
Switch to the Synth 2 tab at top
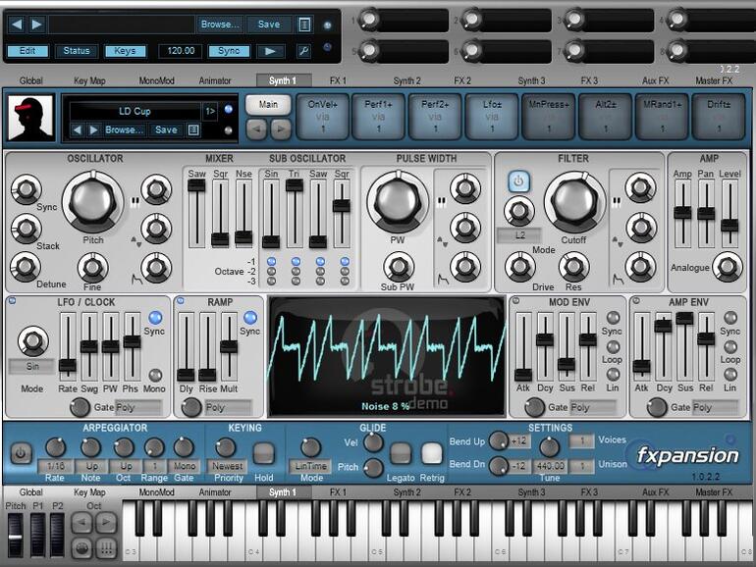pos(406,81)
